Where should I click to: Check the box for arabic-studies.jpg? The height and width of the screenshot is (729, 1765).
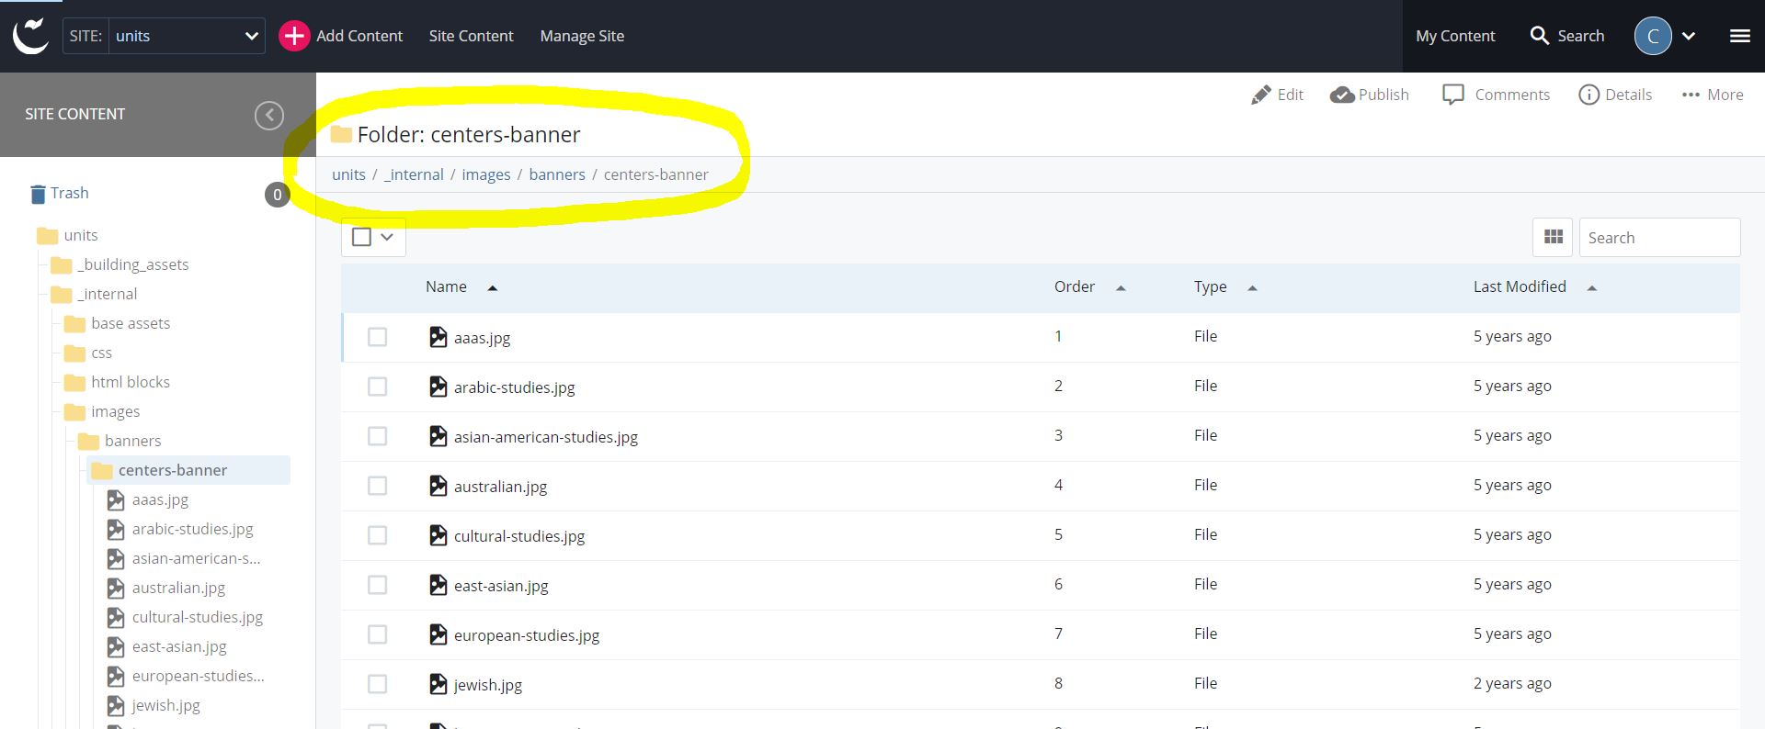pyautogui.click(x=377, y=387)
